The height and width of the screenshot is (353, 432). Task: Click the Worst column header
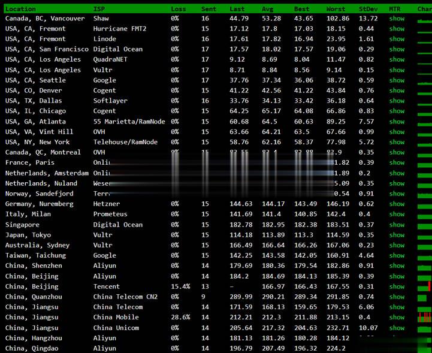pos(336,9)
